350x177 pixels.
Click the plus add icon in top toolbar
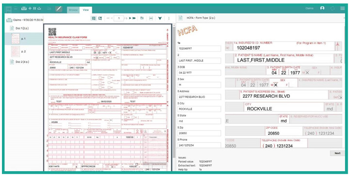click(x=30, y=8)
